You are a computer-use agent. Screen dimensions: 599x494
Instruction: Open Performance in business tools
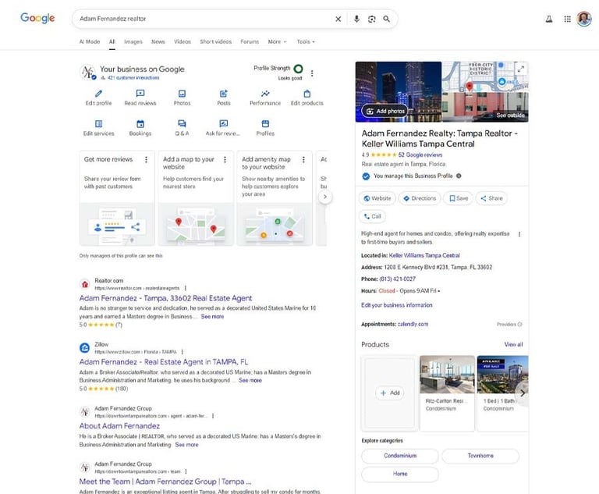click(x=265, y=98)
